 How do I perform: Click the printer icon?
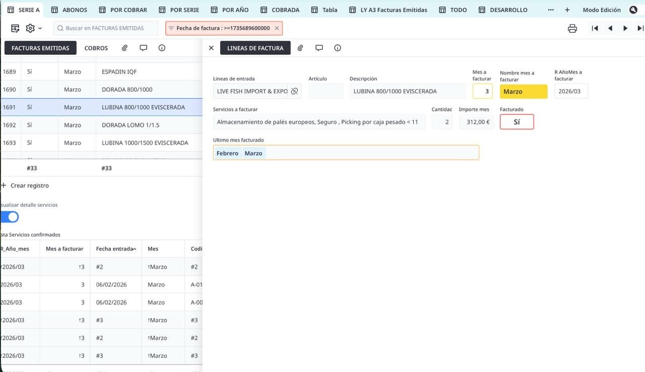tap(572, 28)
